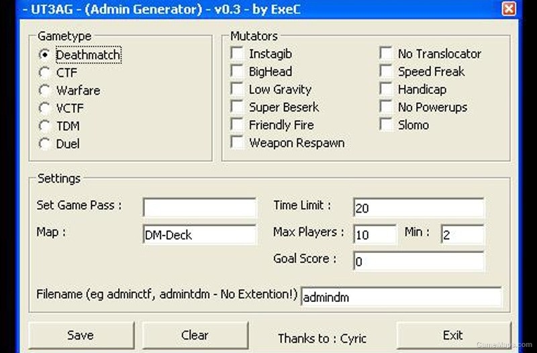The height and width of the screenshot is (353, 537).
Task: Click the 'Thanks to : Cyric' text
Action: (x=322, y=338)
